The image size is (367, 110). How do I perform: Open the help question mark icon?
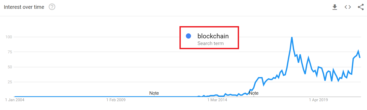(52, 7)
